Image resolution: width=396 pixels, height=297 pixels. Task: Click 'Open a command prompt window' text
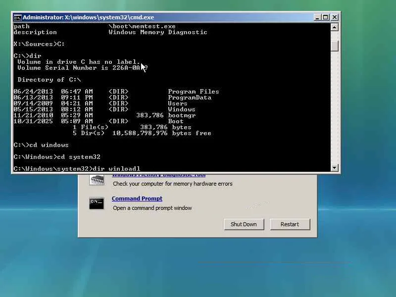click(x=152, y=208)
